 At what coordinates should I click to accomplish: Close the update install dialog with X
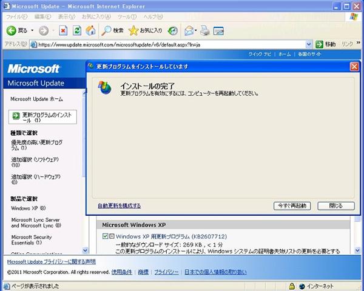(x=354, y=67)
